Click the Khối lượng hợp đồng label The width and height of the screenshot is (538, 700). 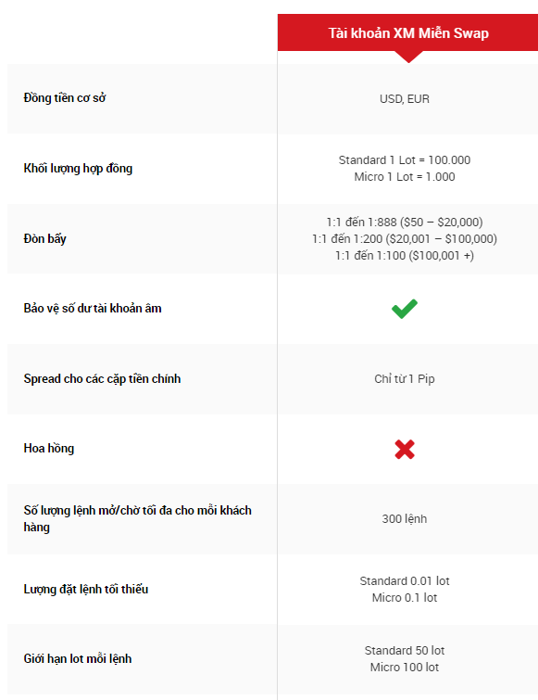pyautogui.click(x=78, y=169)
